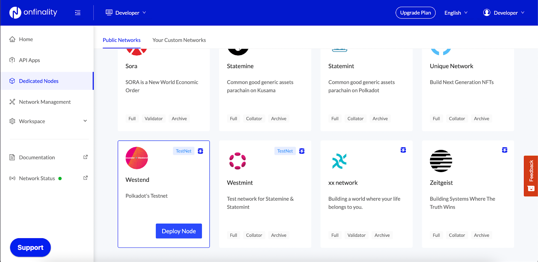
Task: Switch to Your Custom Networks tab
Action: pyautogui.click(x=179, y=40)
